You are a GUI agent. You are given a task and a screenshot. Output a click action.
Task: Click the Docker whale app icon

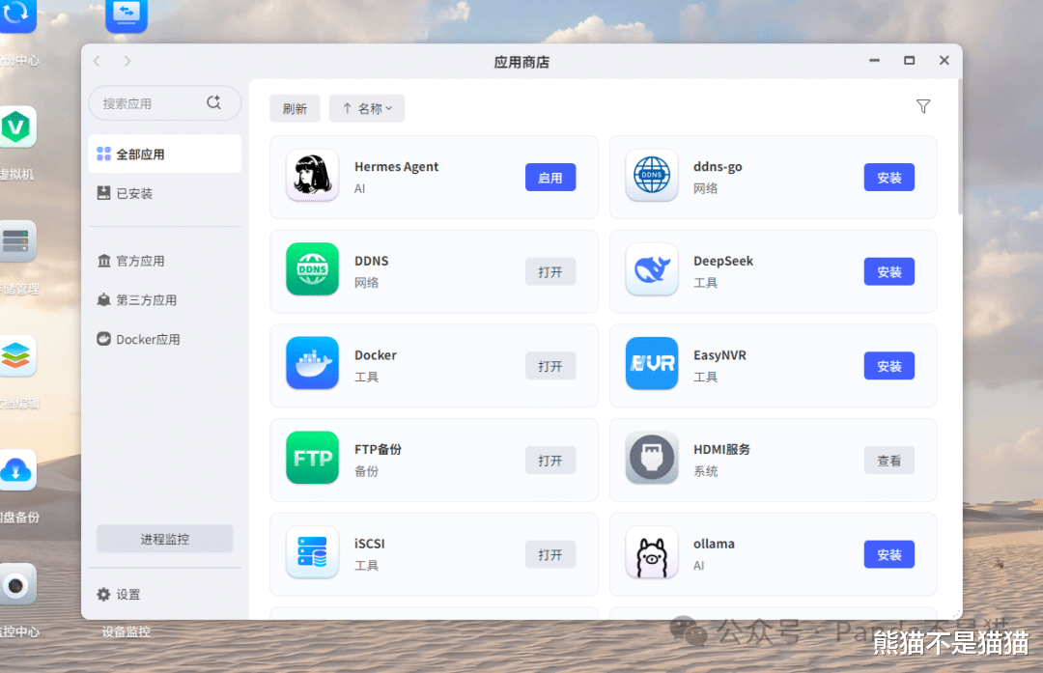[x=312, y=364]
